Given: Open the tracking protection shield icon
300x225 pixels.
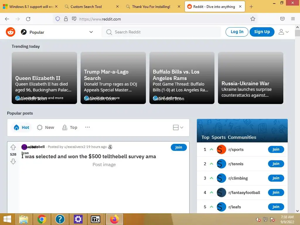Looking at the screenshot, I should pos(58,19).
